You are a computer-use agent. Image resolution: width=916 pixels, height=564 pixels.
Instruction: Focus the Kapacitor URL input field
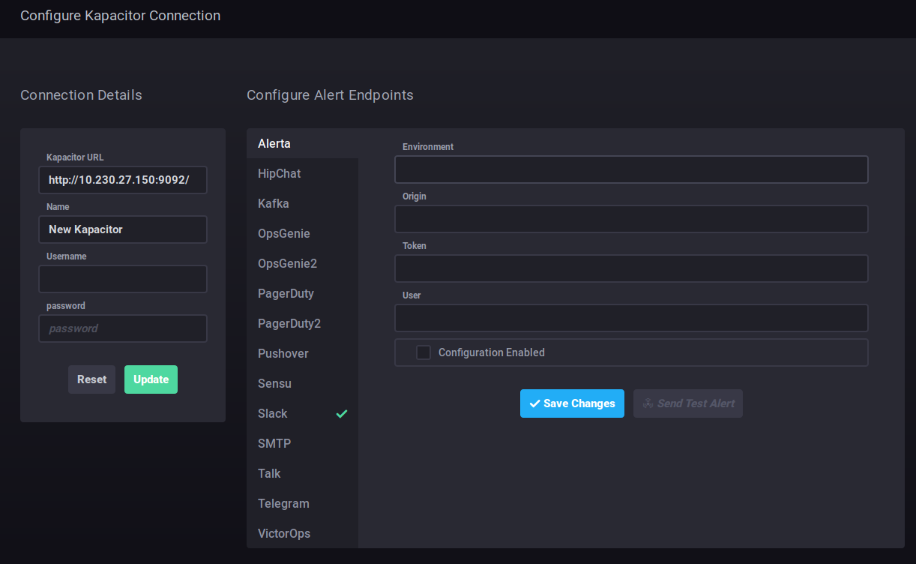123,180
